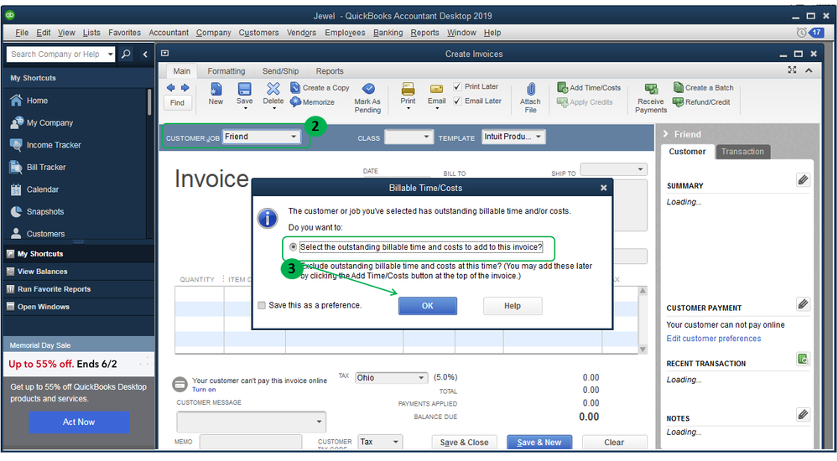
Task: Click the Email icon
Action: (x=437, y=89)
